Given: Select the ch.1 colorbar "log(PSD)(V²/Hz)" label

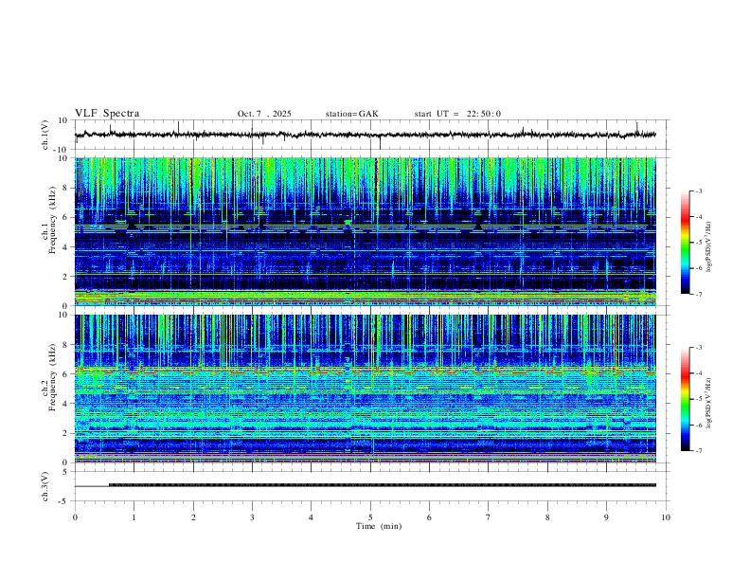Looking at the screenshot, I should tap(709, 247).
